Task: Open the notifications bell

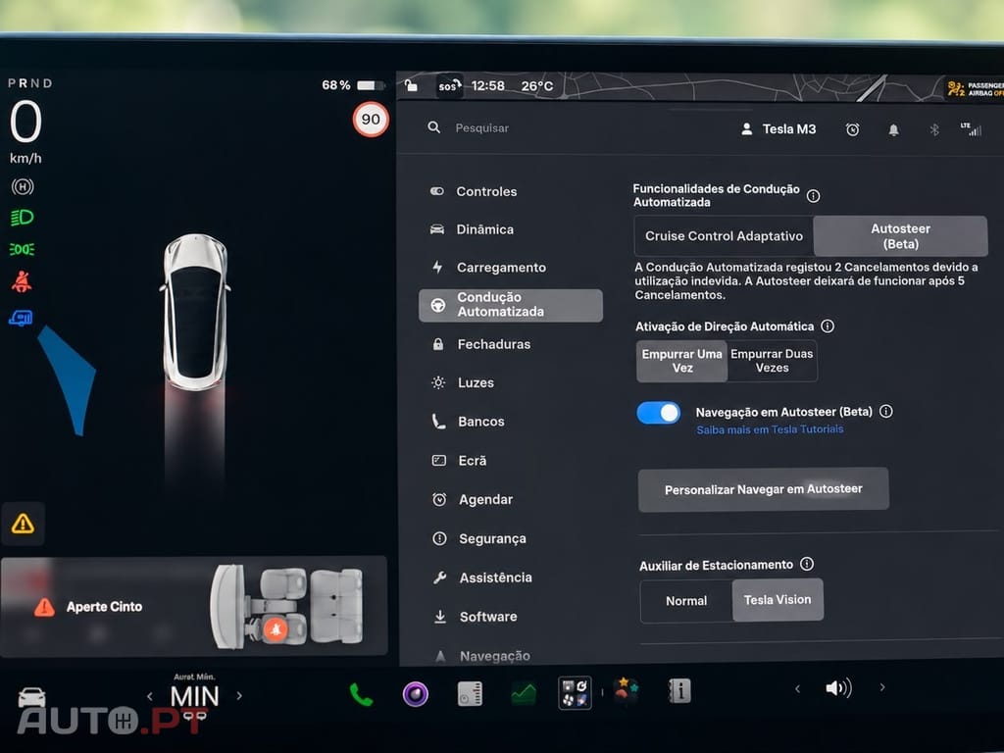Action: click(x=893, y=130)
